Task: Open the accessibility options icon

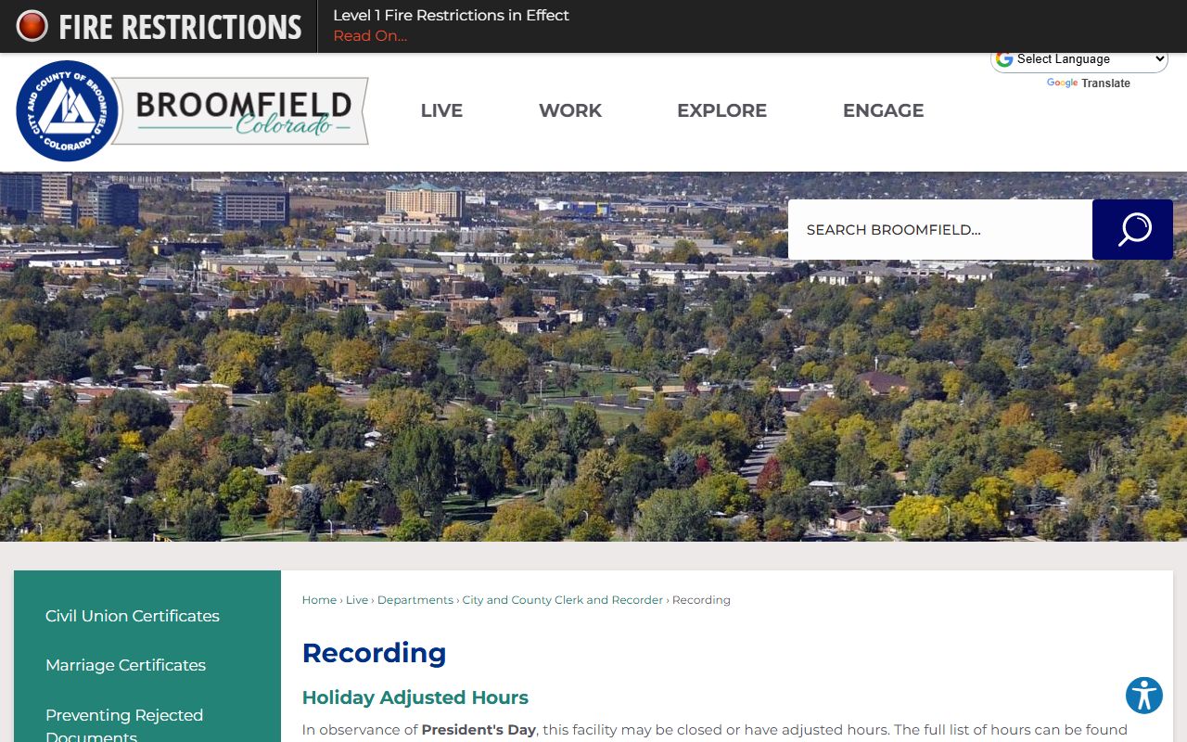Action: pyautogui.click(x=1144, y=696)
